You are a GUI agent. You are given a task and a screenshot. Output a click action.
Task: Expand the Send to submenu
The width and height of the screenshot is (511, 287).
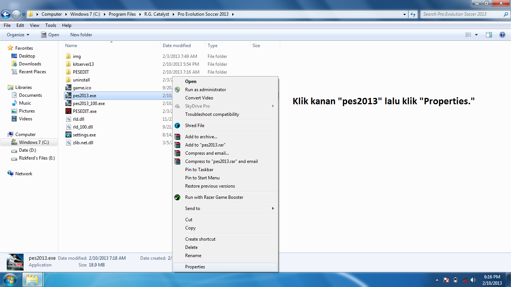(x=225, y=209)
